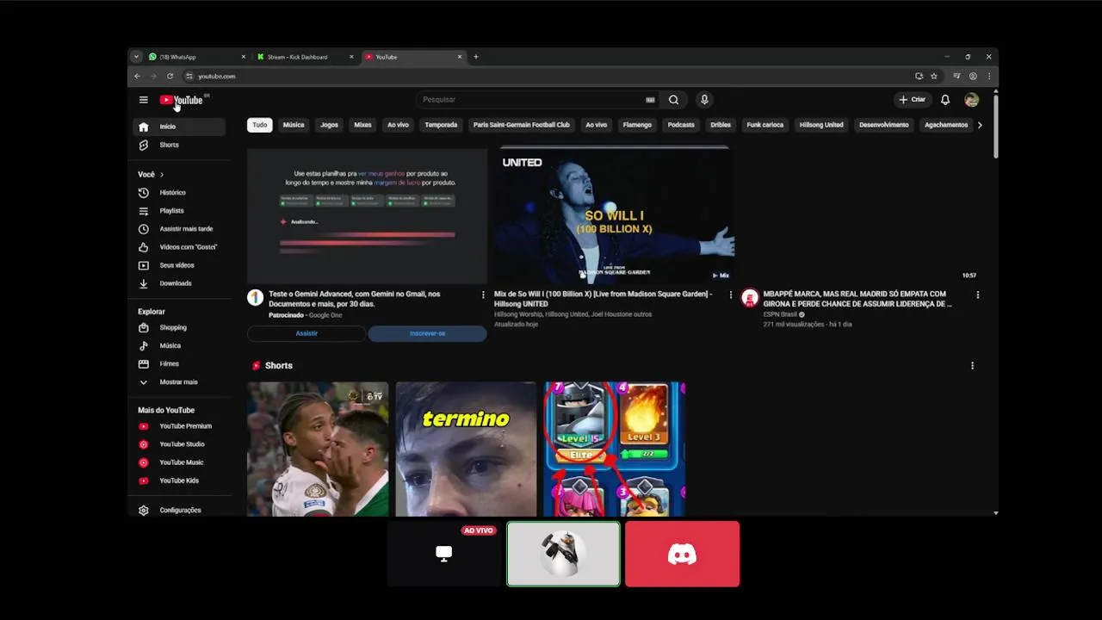1102x620 pixels.
Task: Select the avatar camera tile
Action: [x=563, y=554]
